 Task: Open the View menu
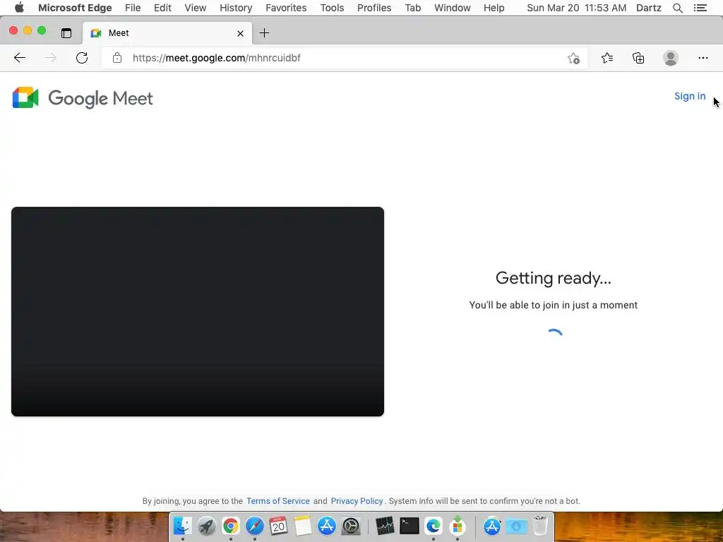(195, 8)
